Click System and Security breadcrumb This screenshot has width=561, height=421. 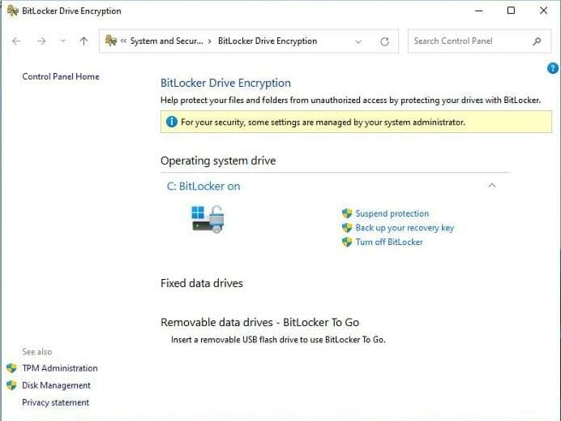[167, 41]
